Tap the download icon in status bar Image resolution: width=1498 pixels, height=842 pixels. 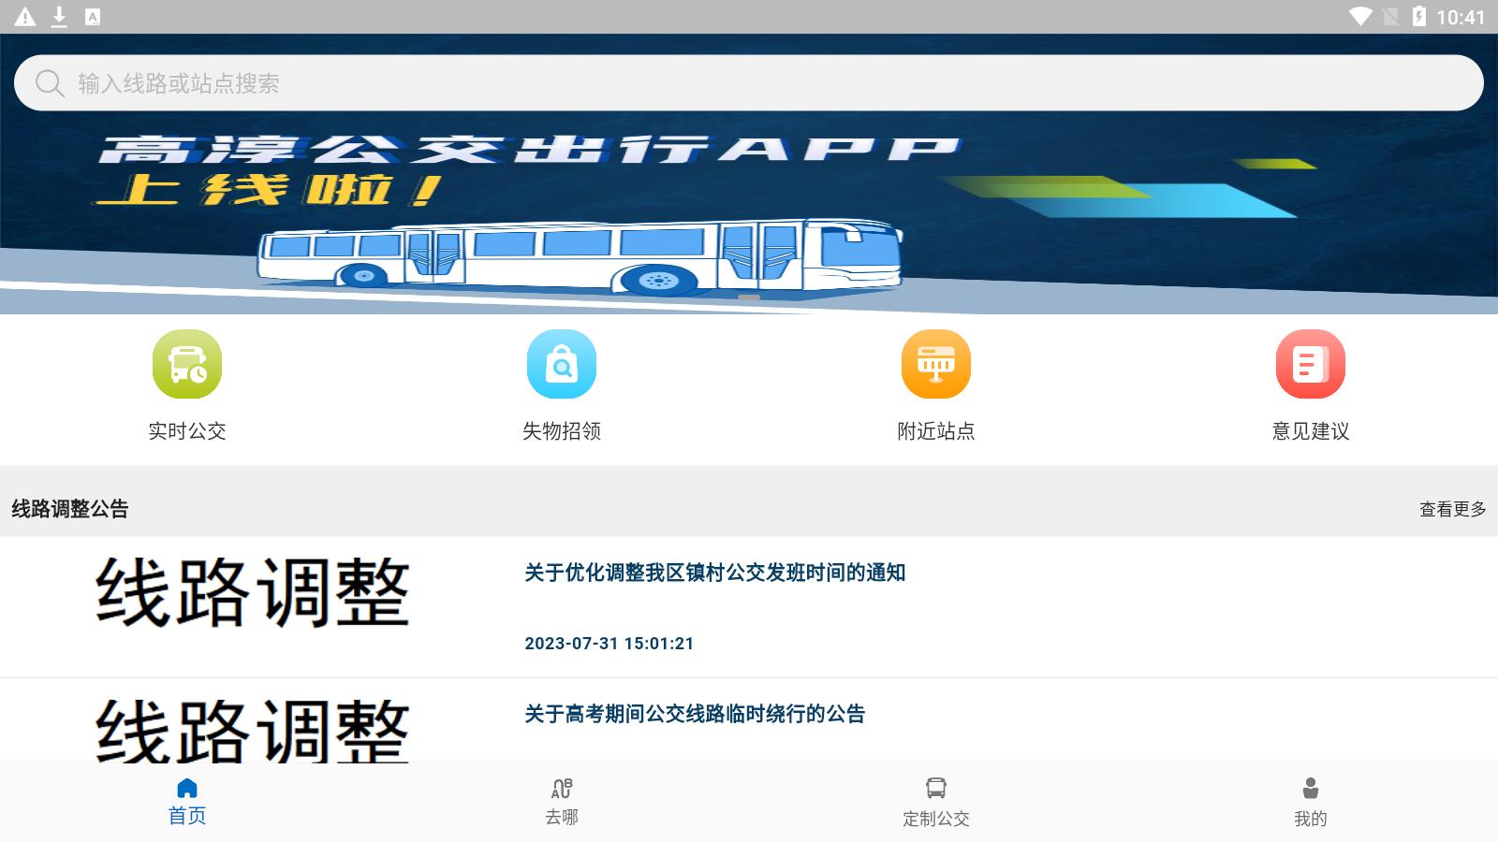point(59,17)
